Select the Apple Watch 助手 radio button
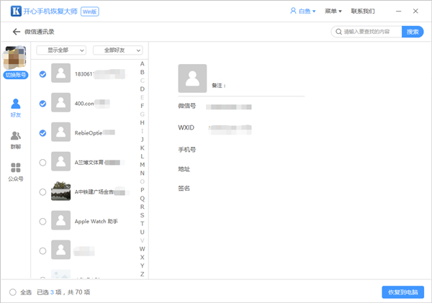The image size is (432, 303). (42, 222)
